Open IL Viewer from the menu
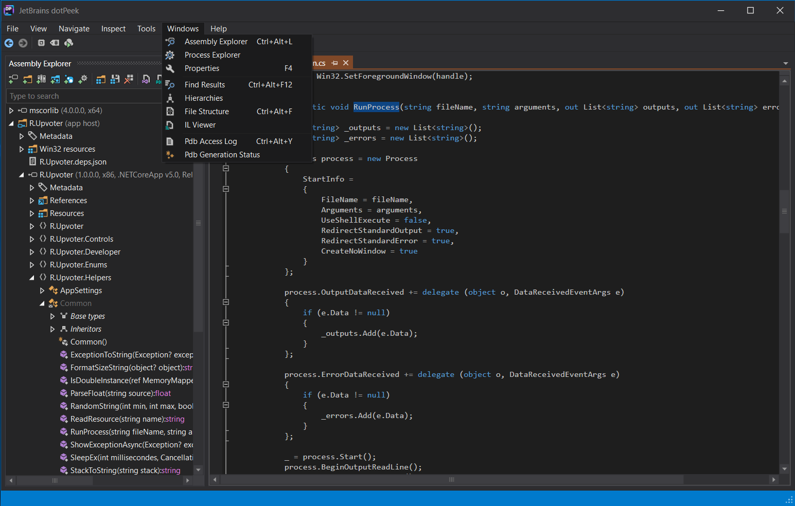The image size is (795, 506). coord(237,125)
